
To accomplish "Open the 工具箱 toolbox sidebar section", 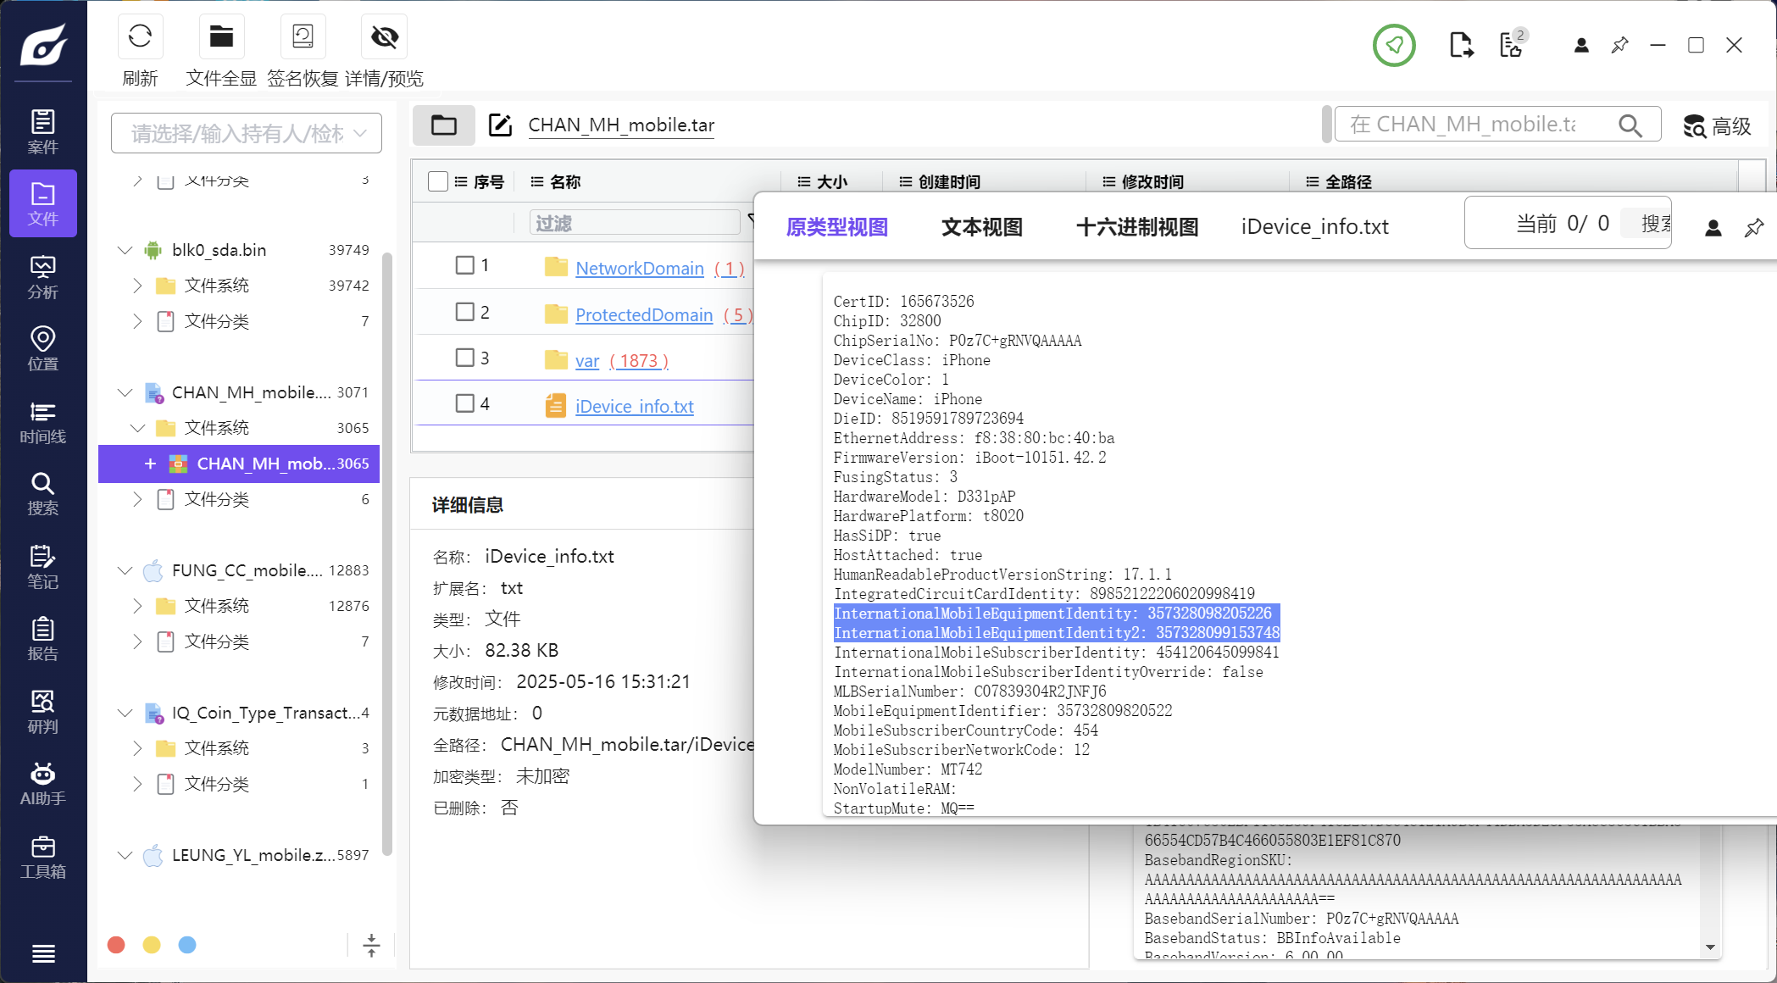I will pyautogui.click(x=43, y=856).
